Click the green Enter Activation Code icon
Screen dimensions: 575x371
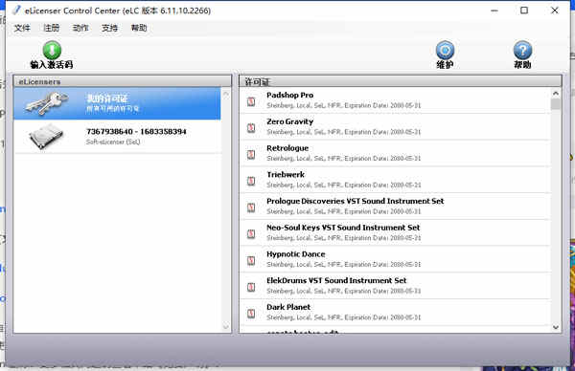click(x=52, y=50)
